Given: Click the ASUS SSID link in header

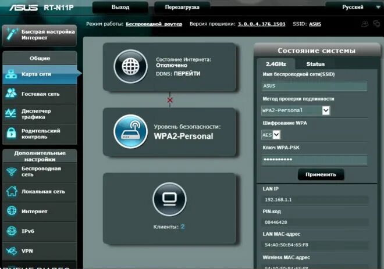Looking at the screenshot, I should 315,24.
